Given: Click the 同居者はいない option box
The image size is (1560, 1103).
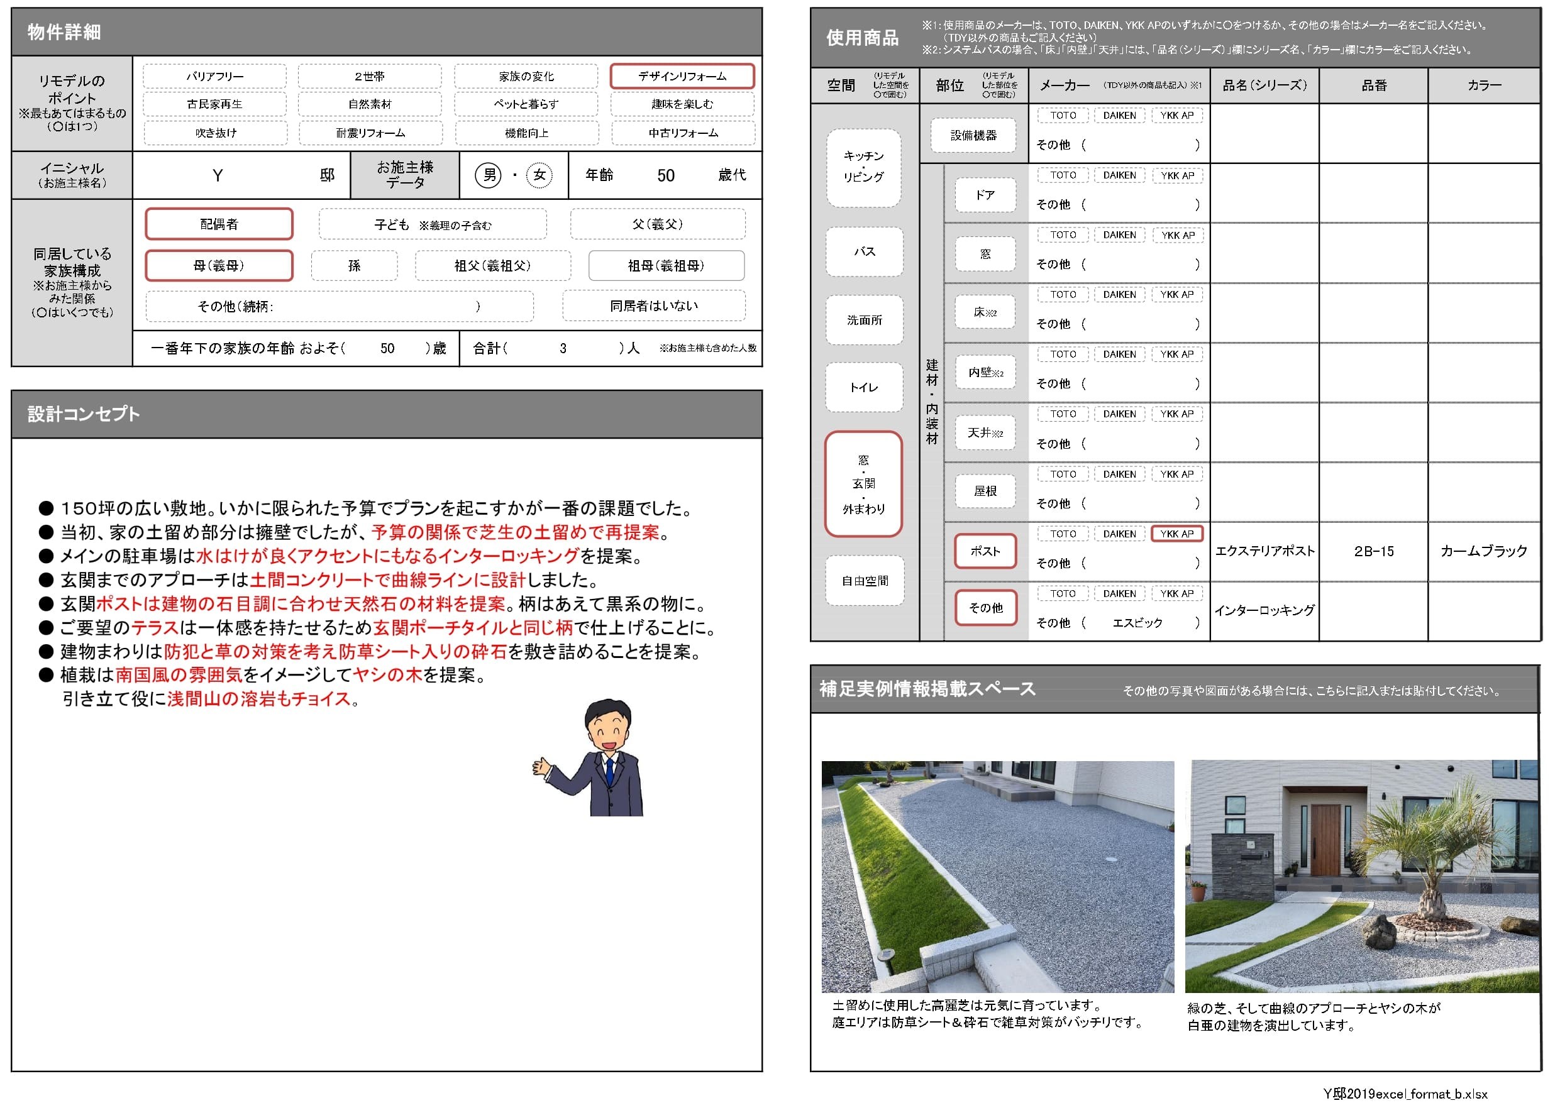Looking at the screenshot, I should pos(653,305).
